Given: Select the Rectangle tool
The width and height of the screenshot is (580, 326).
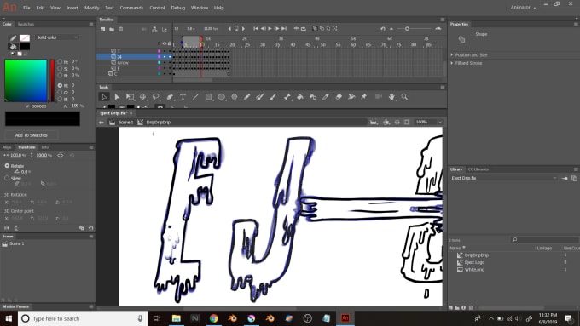Looking at the screenshot, I should click(209, 97).
